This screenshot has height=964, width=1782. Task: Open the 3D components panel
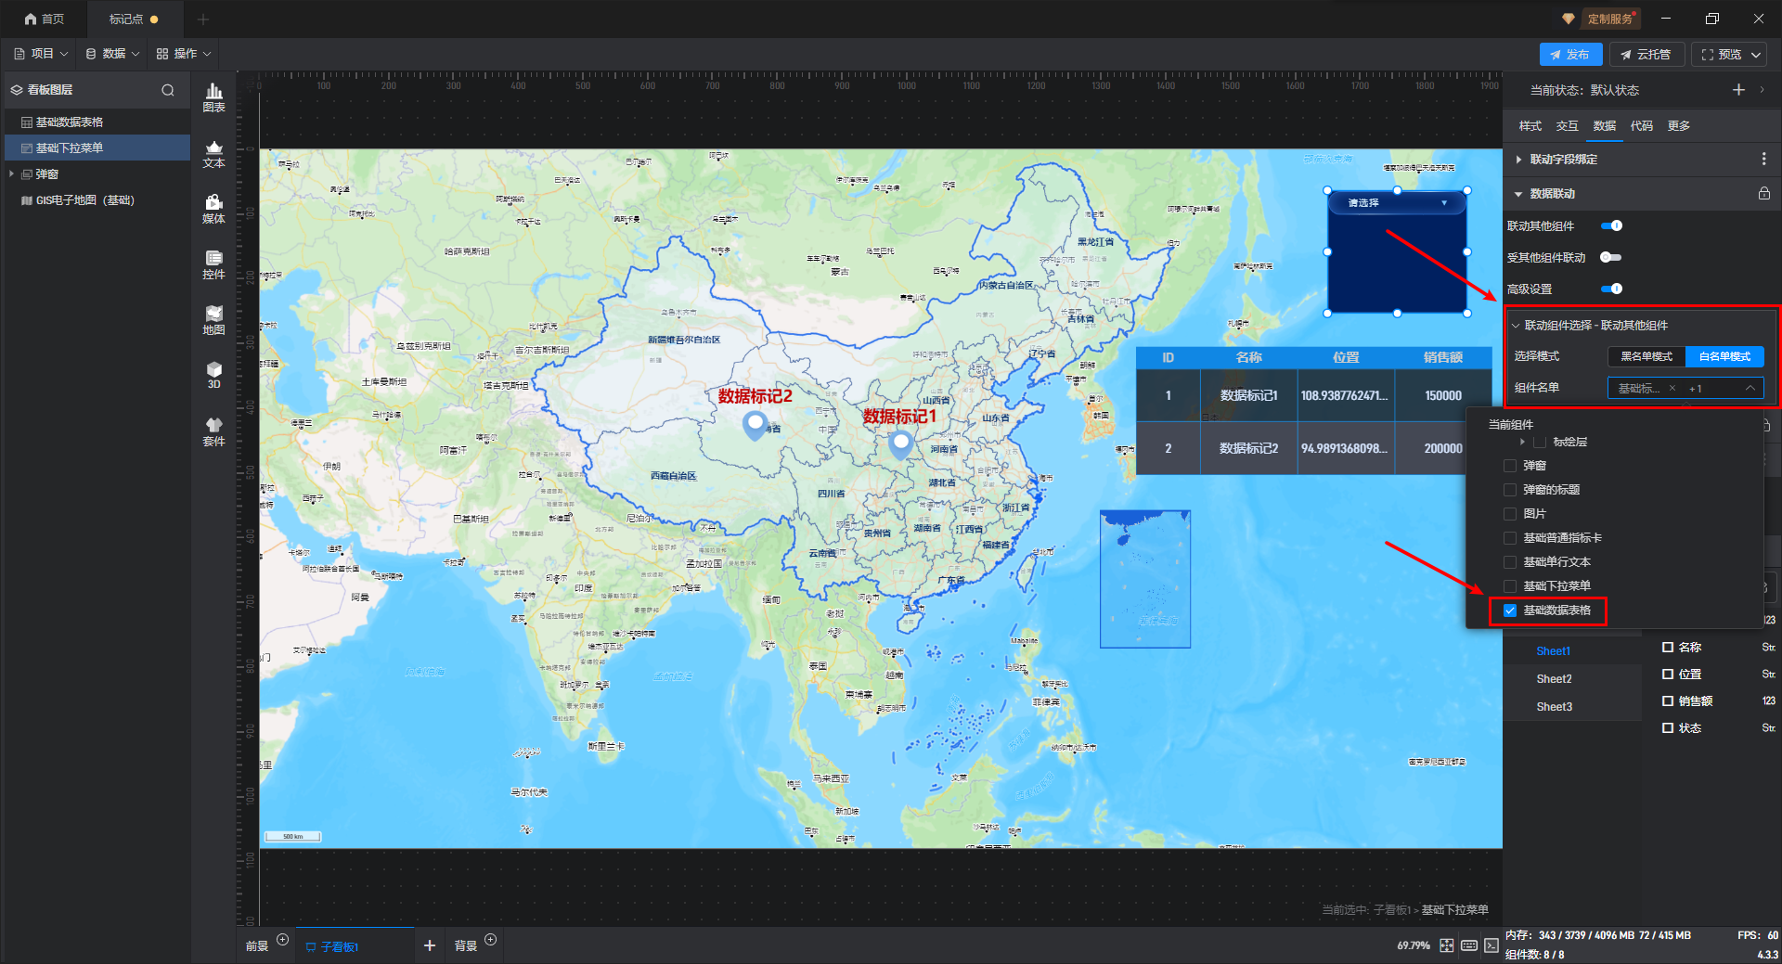coord(213,375)
